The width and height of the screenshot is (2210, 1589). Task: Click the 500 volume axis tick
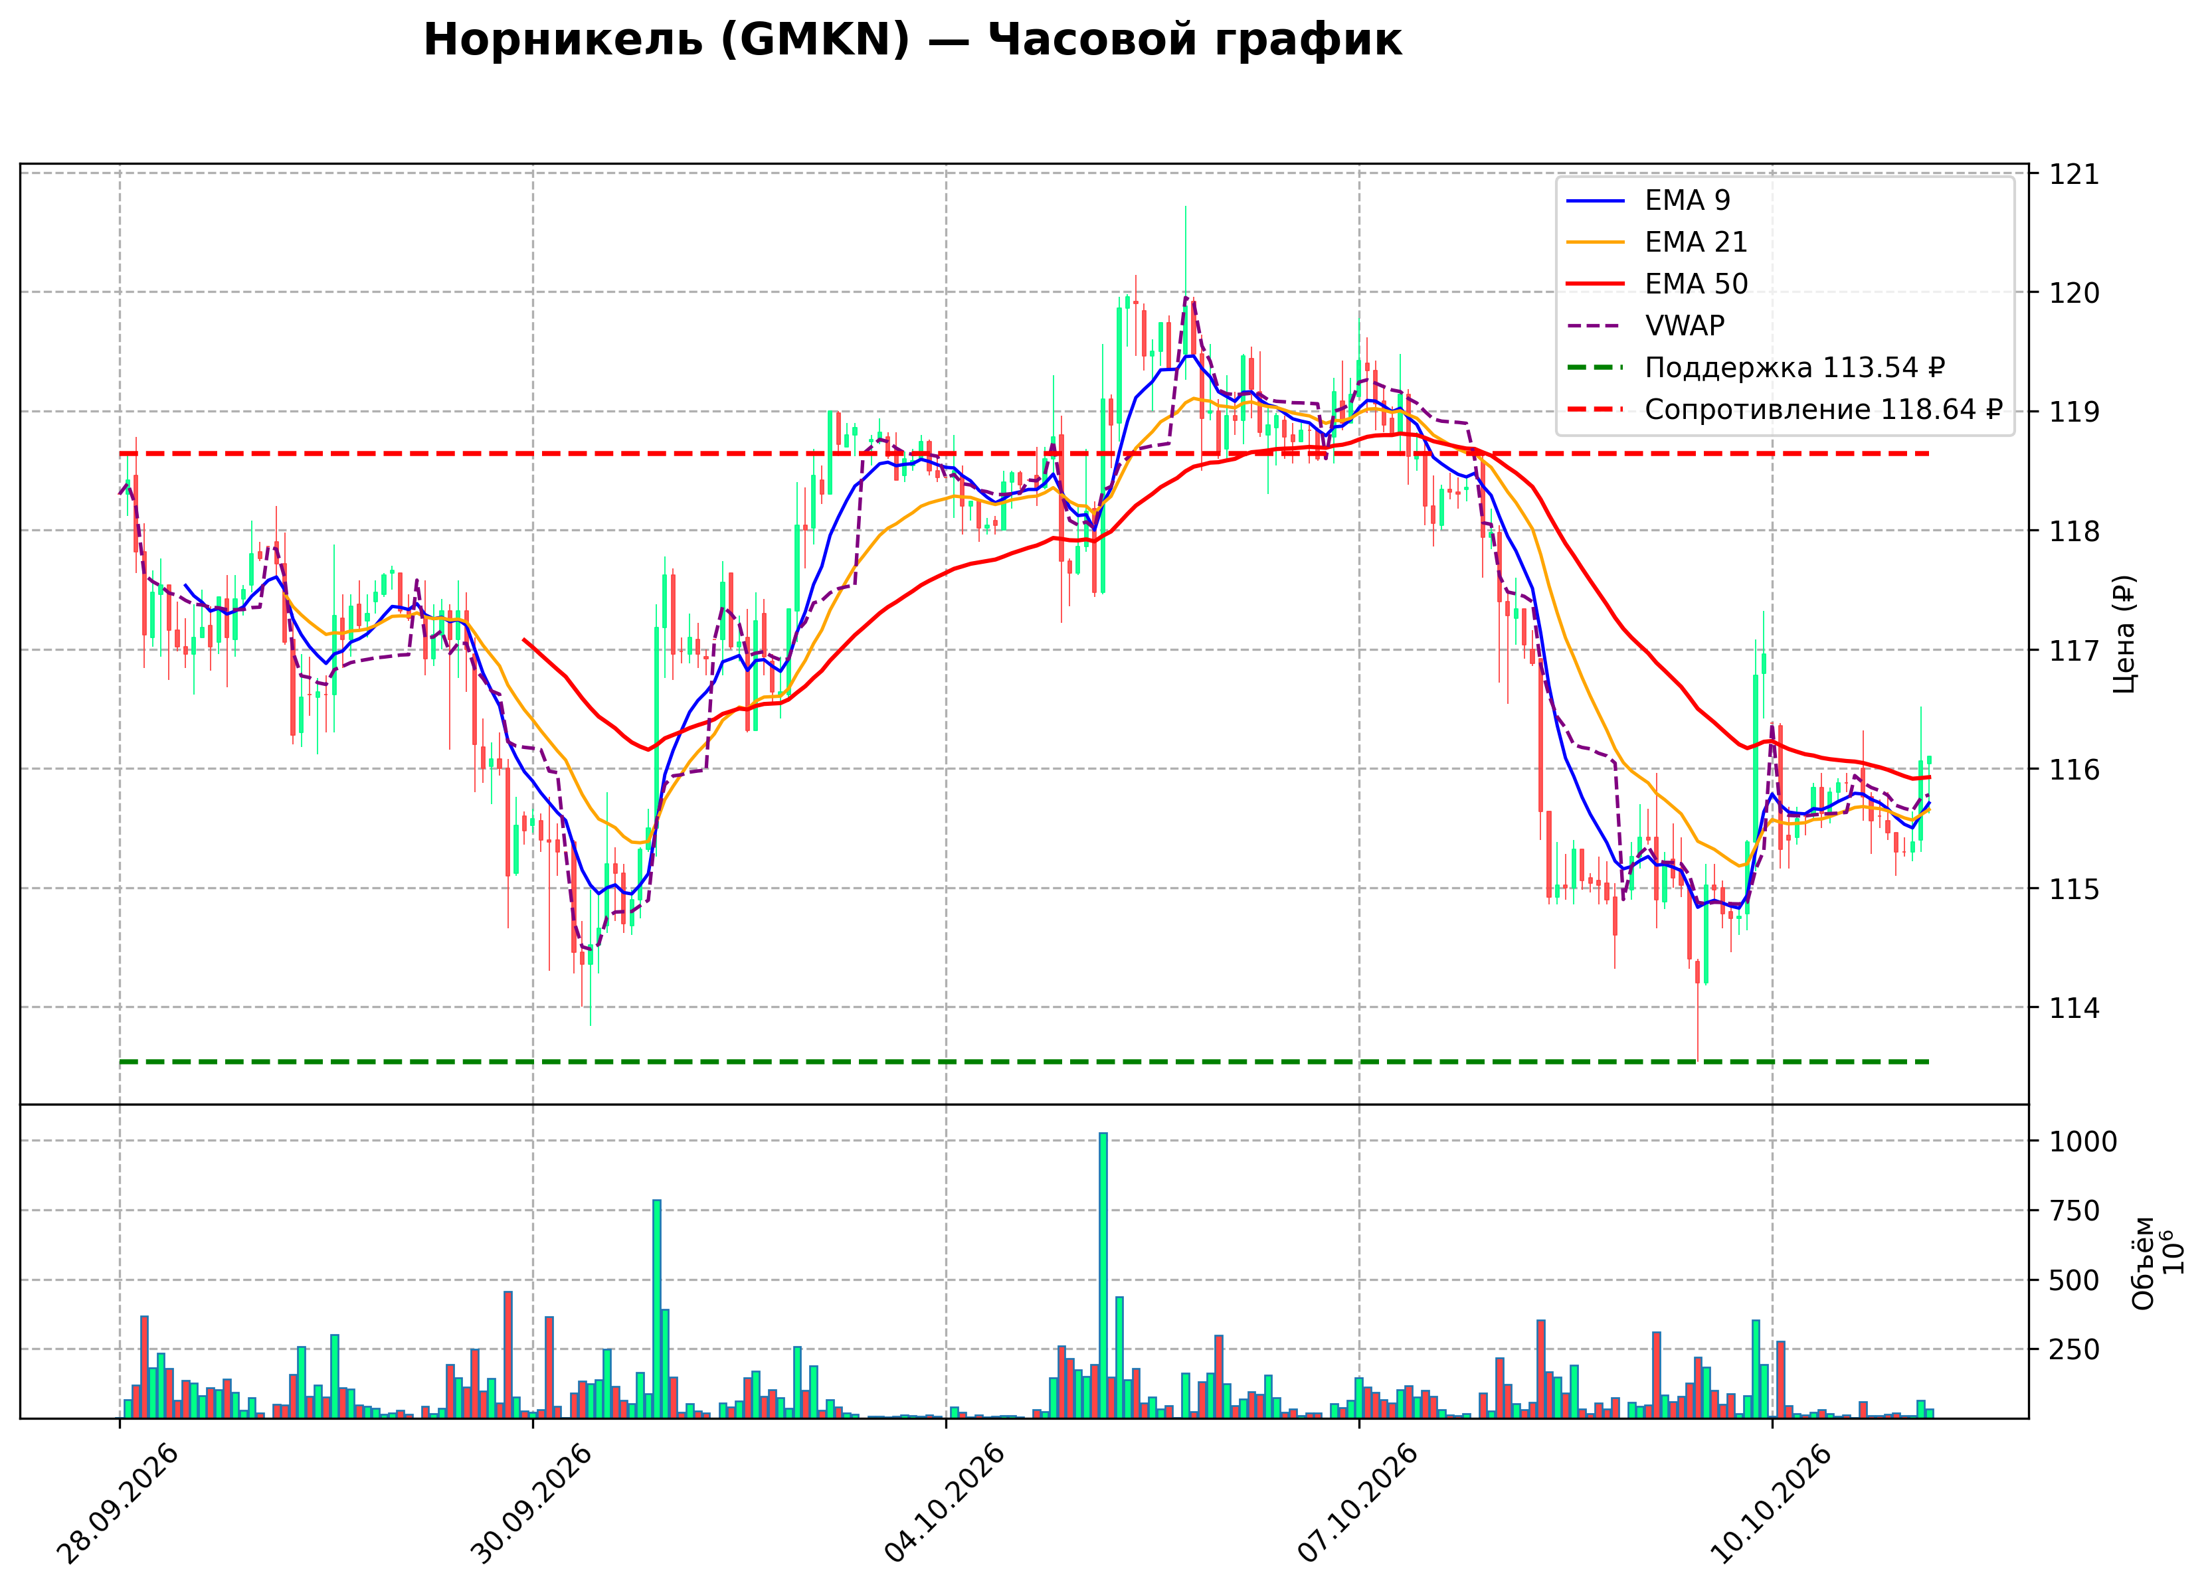click(x=2074, y=1281)
